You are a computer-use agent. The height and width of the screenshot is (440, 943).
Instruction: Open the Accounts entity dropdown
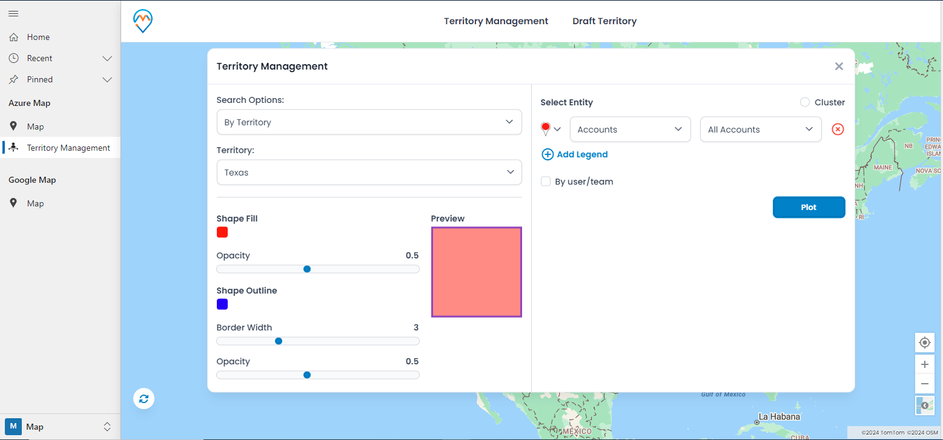tap(630, 130)
